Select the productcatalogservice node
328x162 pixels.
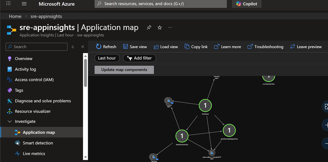click(x=229, y=130)
